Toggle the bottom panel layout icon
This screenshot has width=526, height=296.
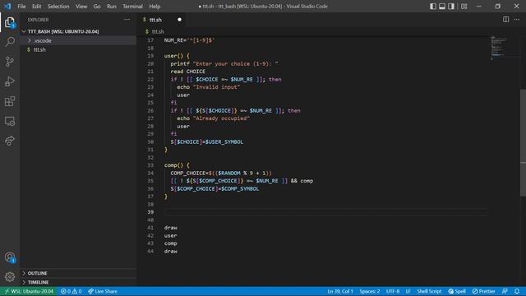[442, 6]
